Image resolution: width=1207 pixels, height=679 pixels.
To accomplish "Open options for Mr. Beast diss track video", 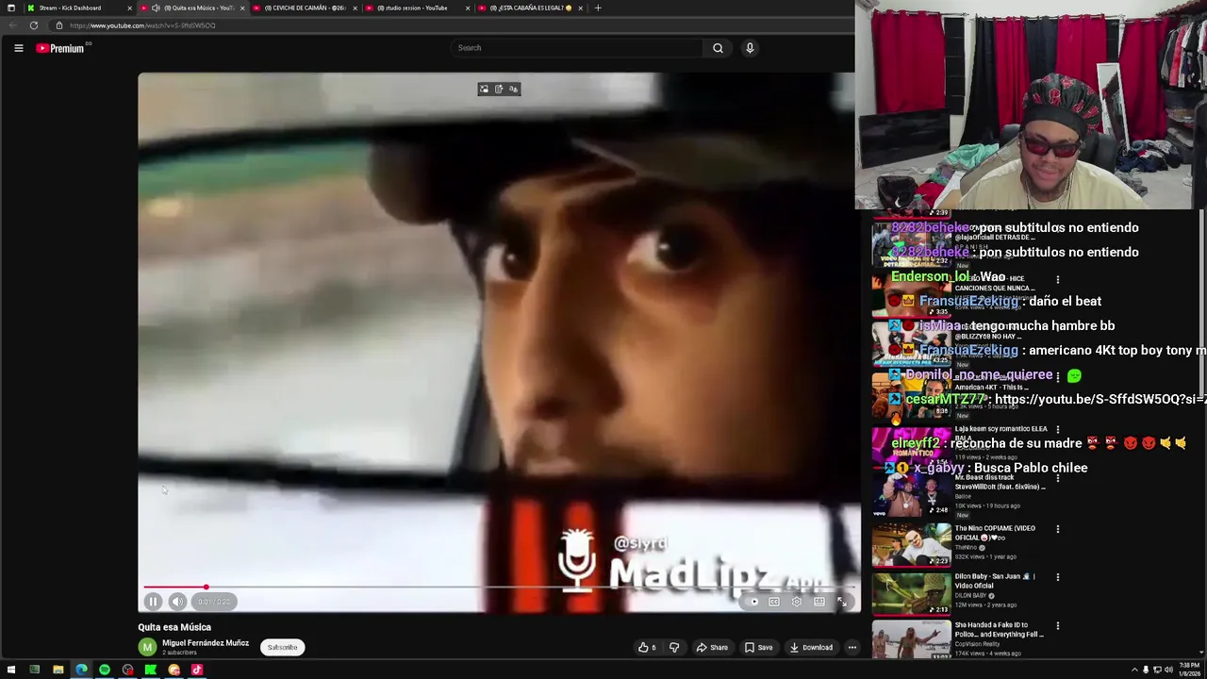I will (x=1057, y=479).
